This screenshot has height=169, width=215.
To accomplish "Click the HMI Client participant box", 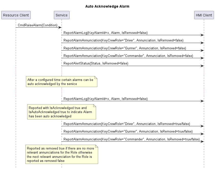I will click(204, 15).
